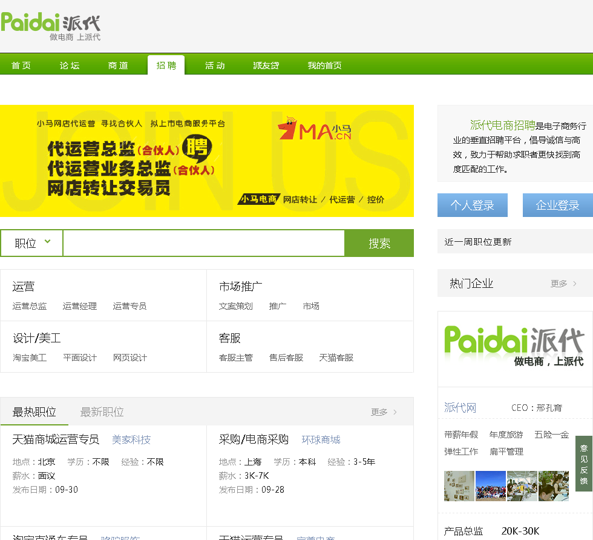593x540 pixels.
Task: Expand the 职位 search type dropdown
Action: [31, 243]
